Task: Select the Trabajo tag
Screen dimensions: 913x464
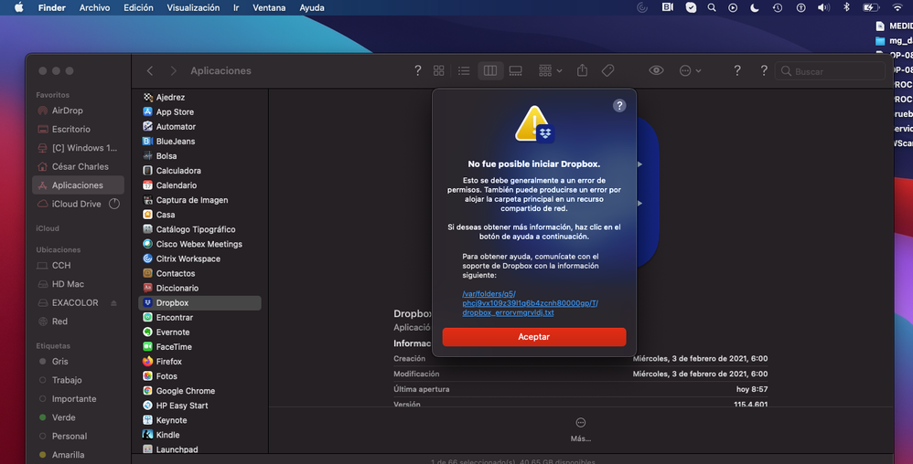Action: pos(78,380)
